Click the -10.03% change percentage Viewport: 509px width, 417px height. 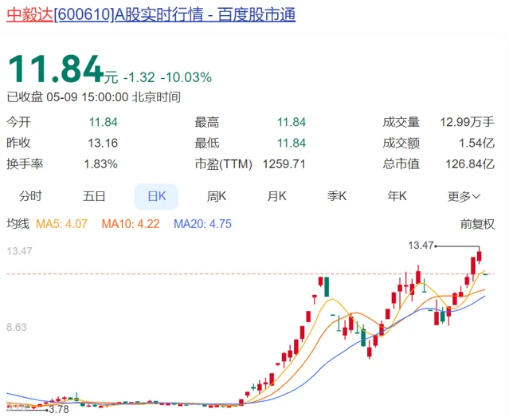pos(186,77)
